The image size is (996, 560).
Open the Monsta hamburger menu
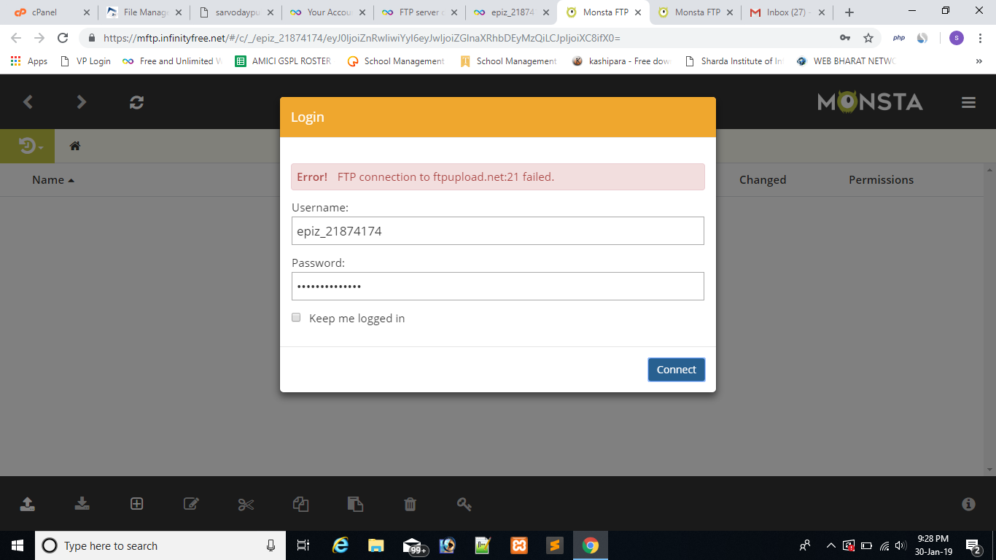[x=968, y=103]
